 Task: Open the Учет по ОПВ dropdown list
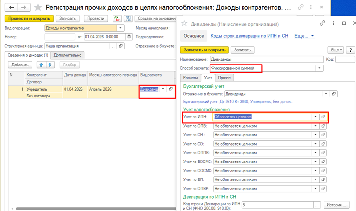315,126
